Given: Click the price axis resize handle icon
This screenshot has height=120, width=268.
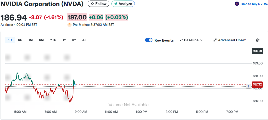Looking at the screenshot, I should point(248,86).
